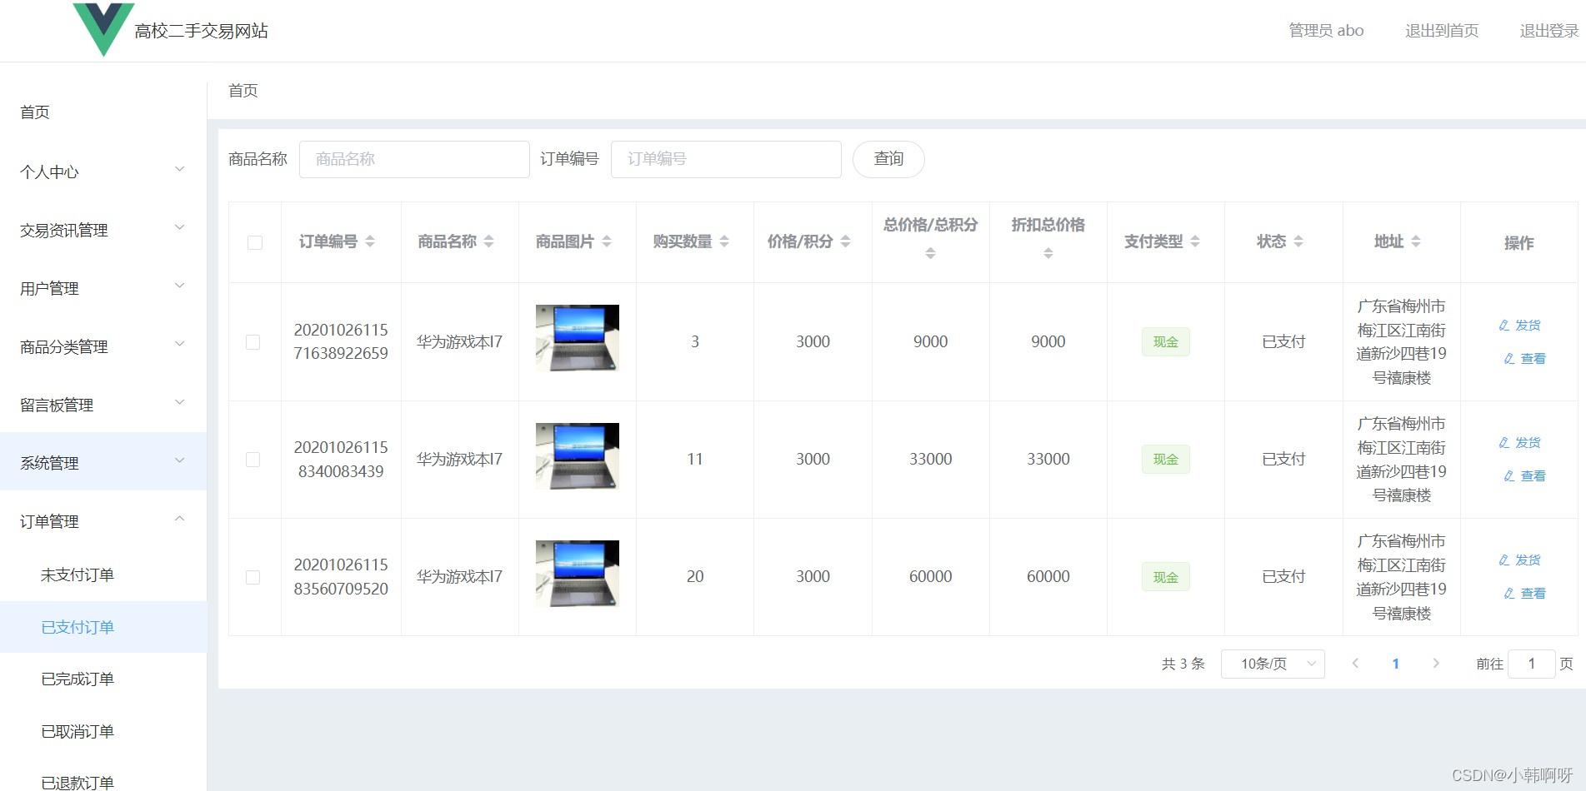Click 管理员 abo header text
1586x791 pixels.
1326,31
